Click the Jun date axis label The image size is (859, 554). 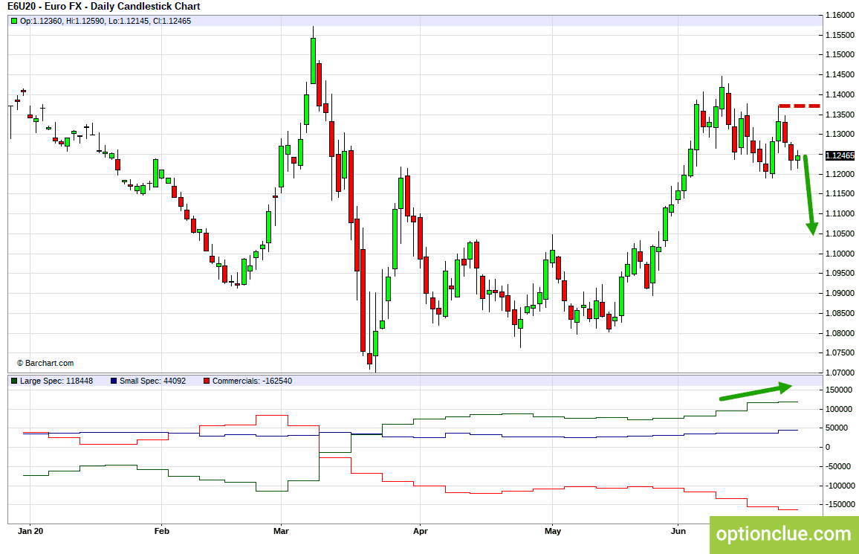click(x=678, y=531)
